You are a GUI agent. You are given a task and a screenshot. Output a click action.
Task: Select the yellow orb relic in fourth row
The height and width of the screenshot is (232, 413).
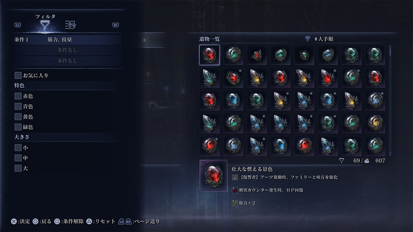click(375, 123)
